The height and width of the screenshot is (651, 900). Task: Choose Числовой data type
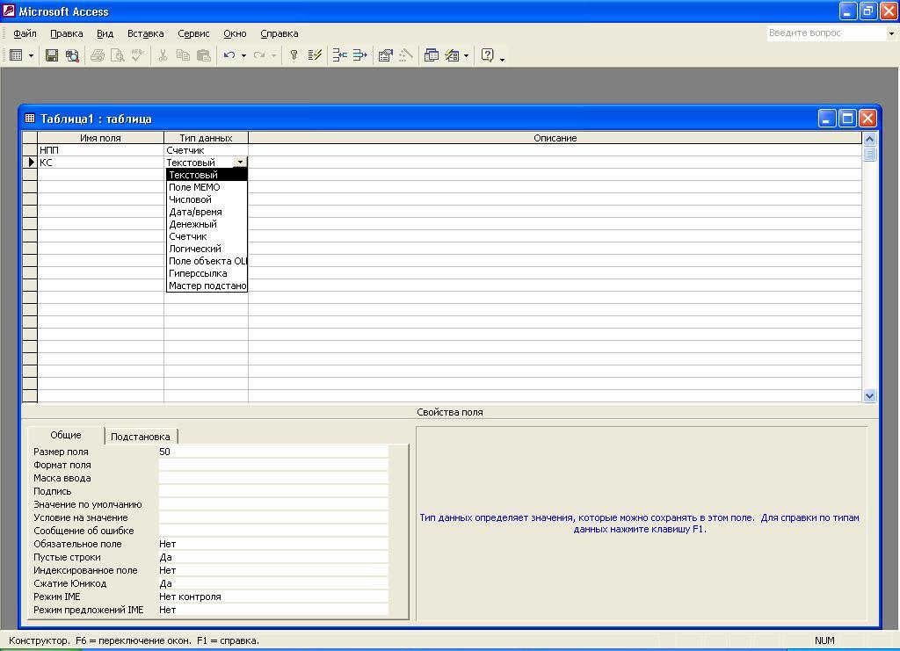coord(207,199)
